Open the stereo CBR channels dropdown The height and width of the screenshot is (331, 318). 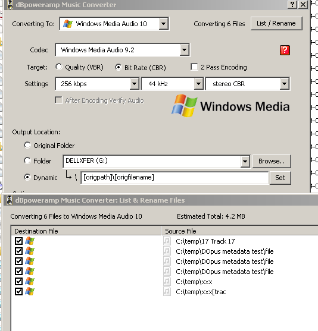coord(285,84)
